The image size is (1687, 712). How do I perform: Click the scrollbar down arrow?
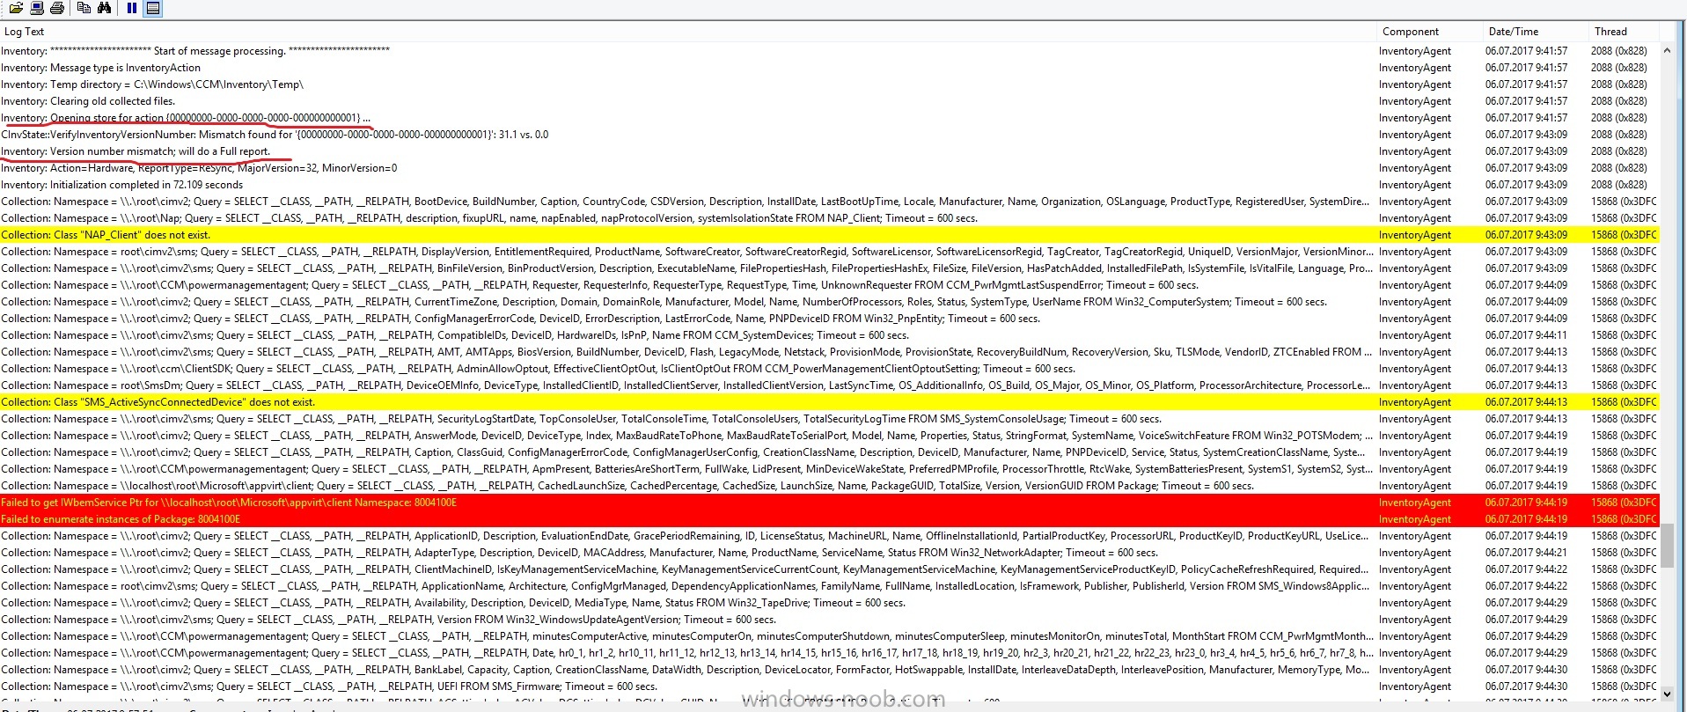click(1667, 693)
